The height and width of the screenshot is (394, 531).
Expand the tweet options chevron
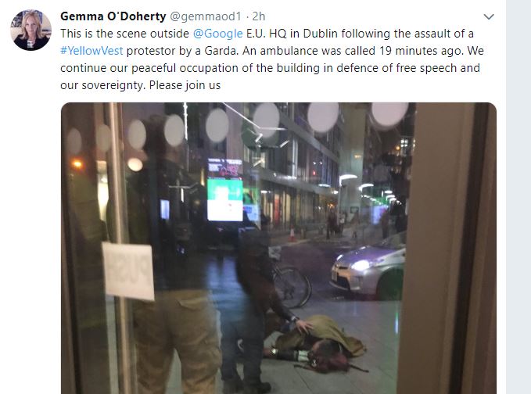pyautogui.click(x=489, y=16)
